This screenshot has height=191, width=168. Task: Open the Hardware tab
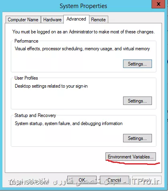[x=52, y=20]
